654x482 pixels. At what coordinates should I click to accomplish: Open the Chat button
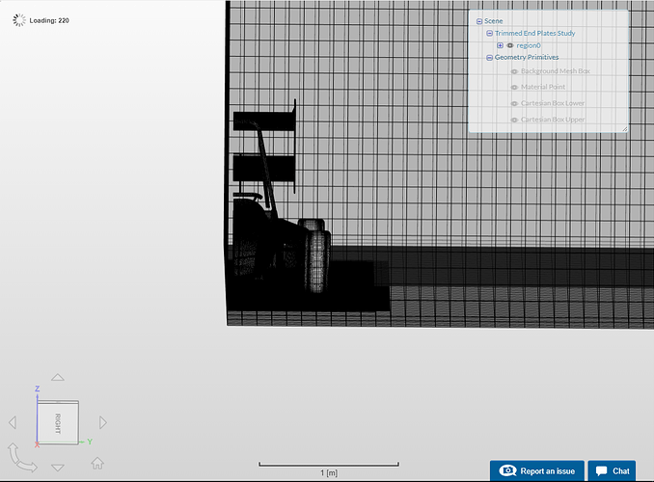pyautogui.click(x=612, y=470)
